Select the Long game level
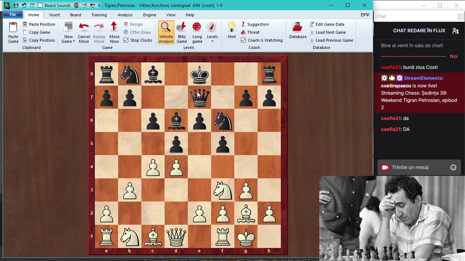Viewport: 465px width, 261px height. pos(197,32)
